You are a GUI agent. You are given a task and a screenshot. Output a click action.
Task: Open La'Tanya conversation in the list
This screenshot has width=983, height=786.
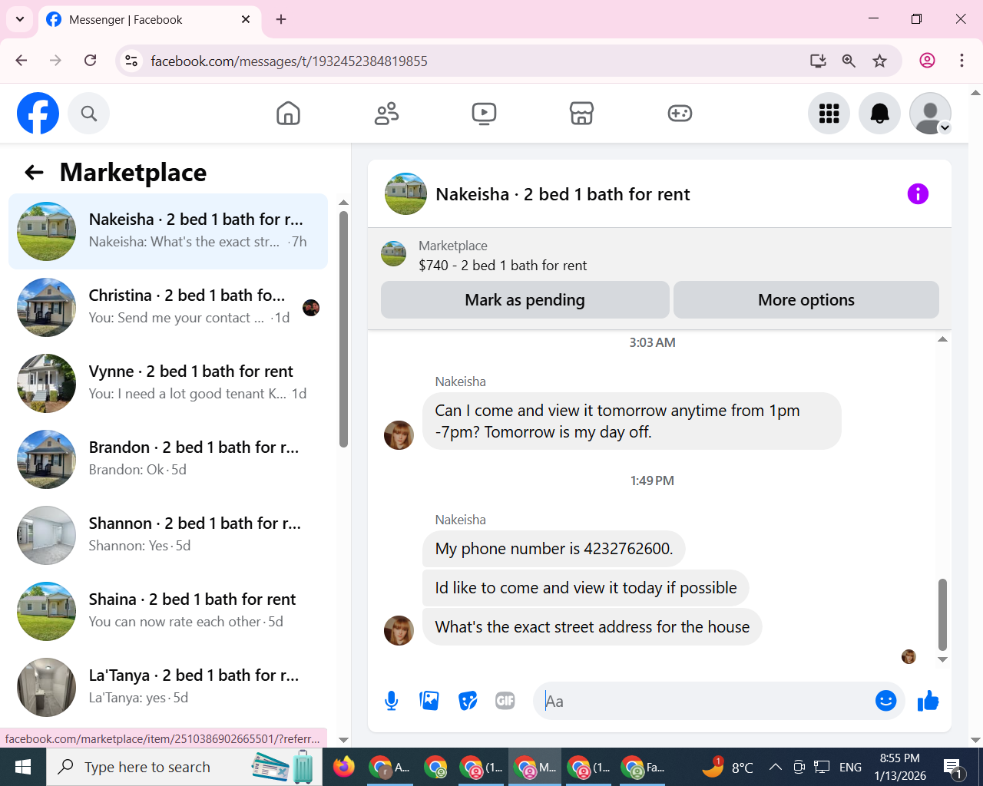pos(168,687)
